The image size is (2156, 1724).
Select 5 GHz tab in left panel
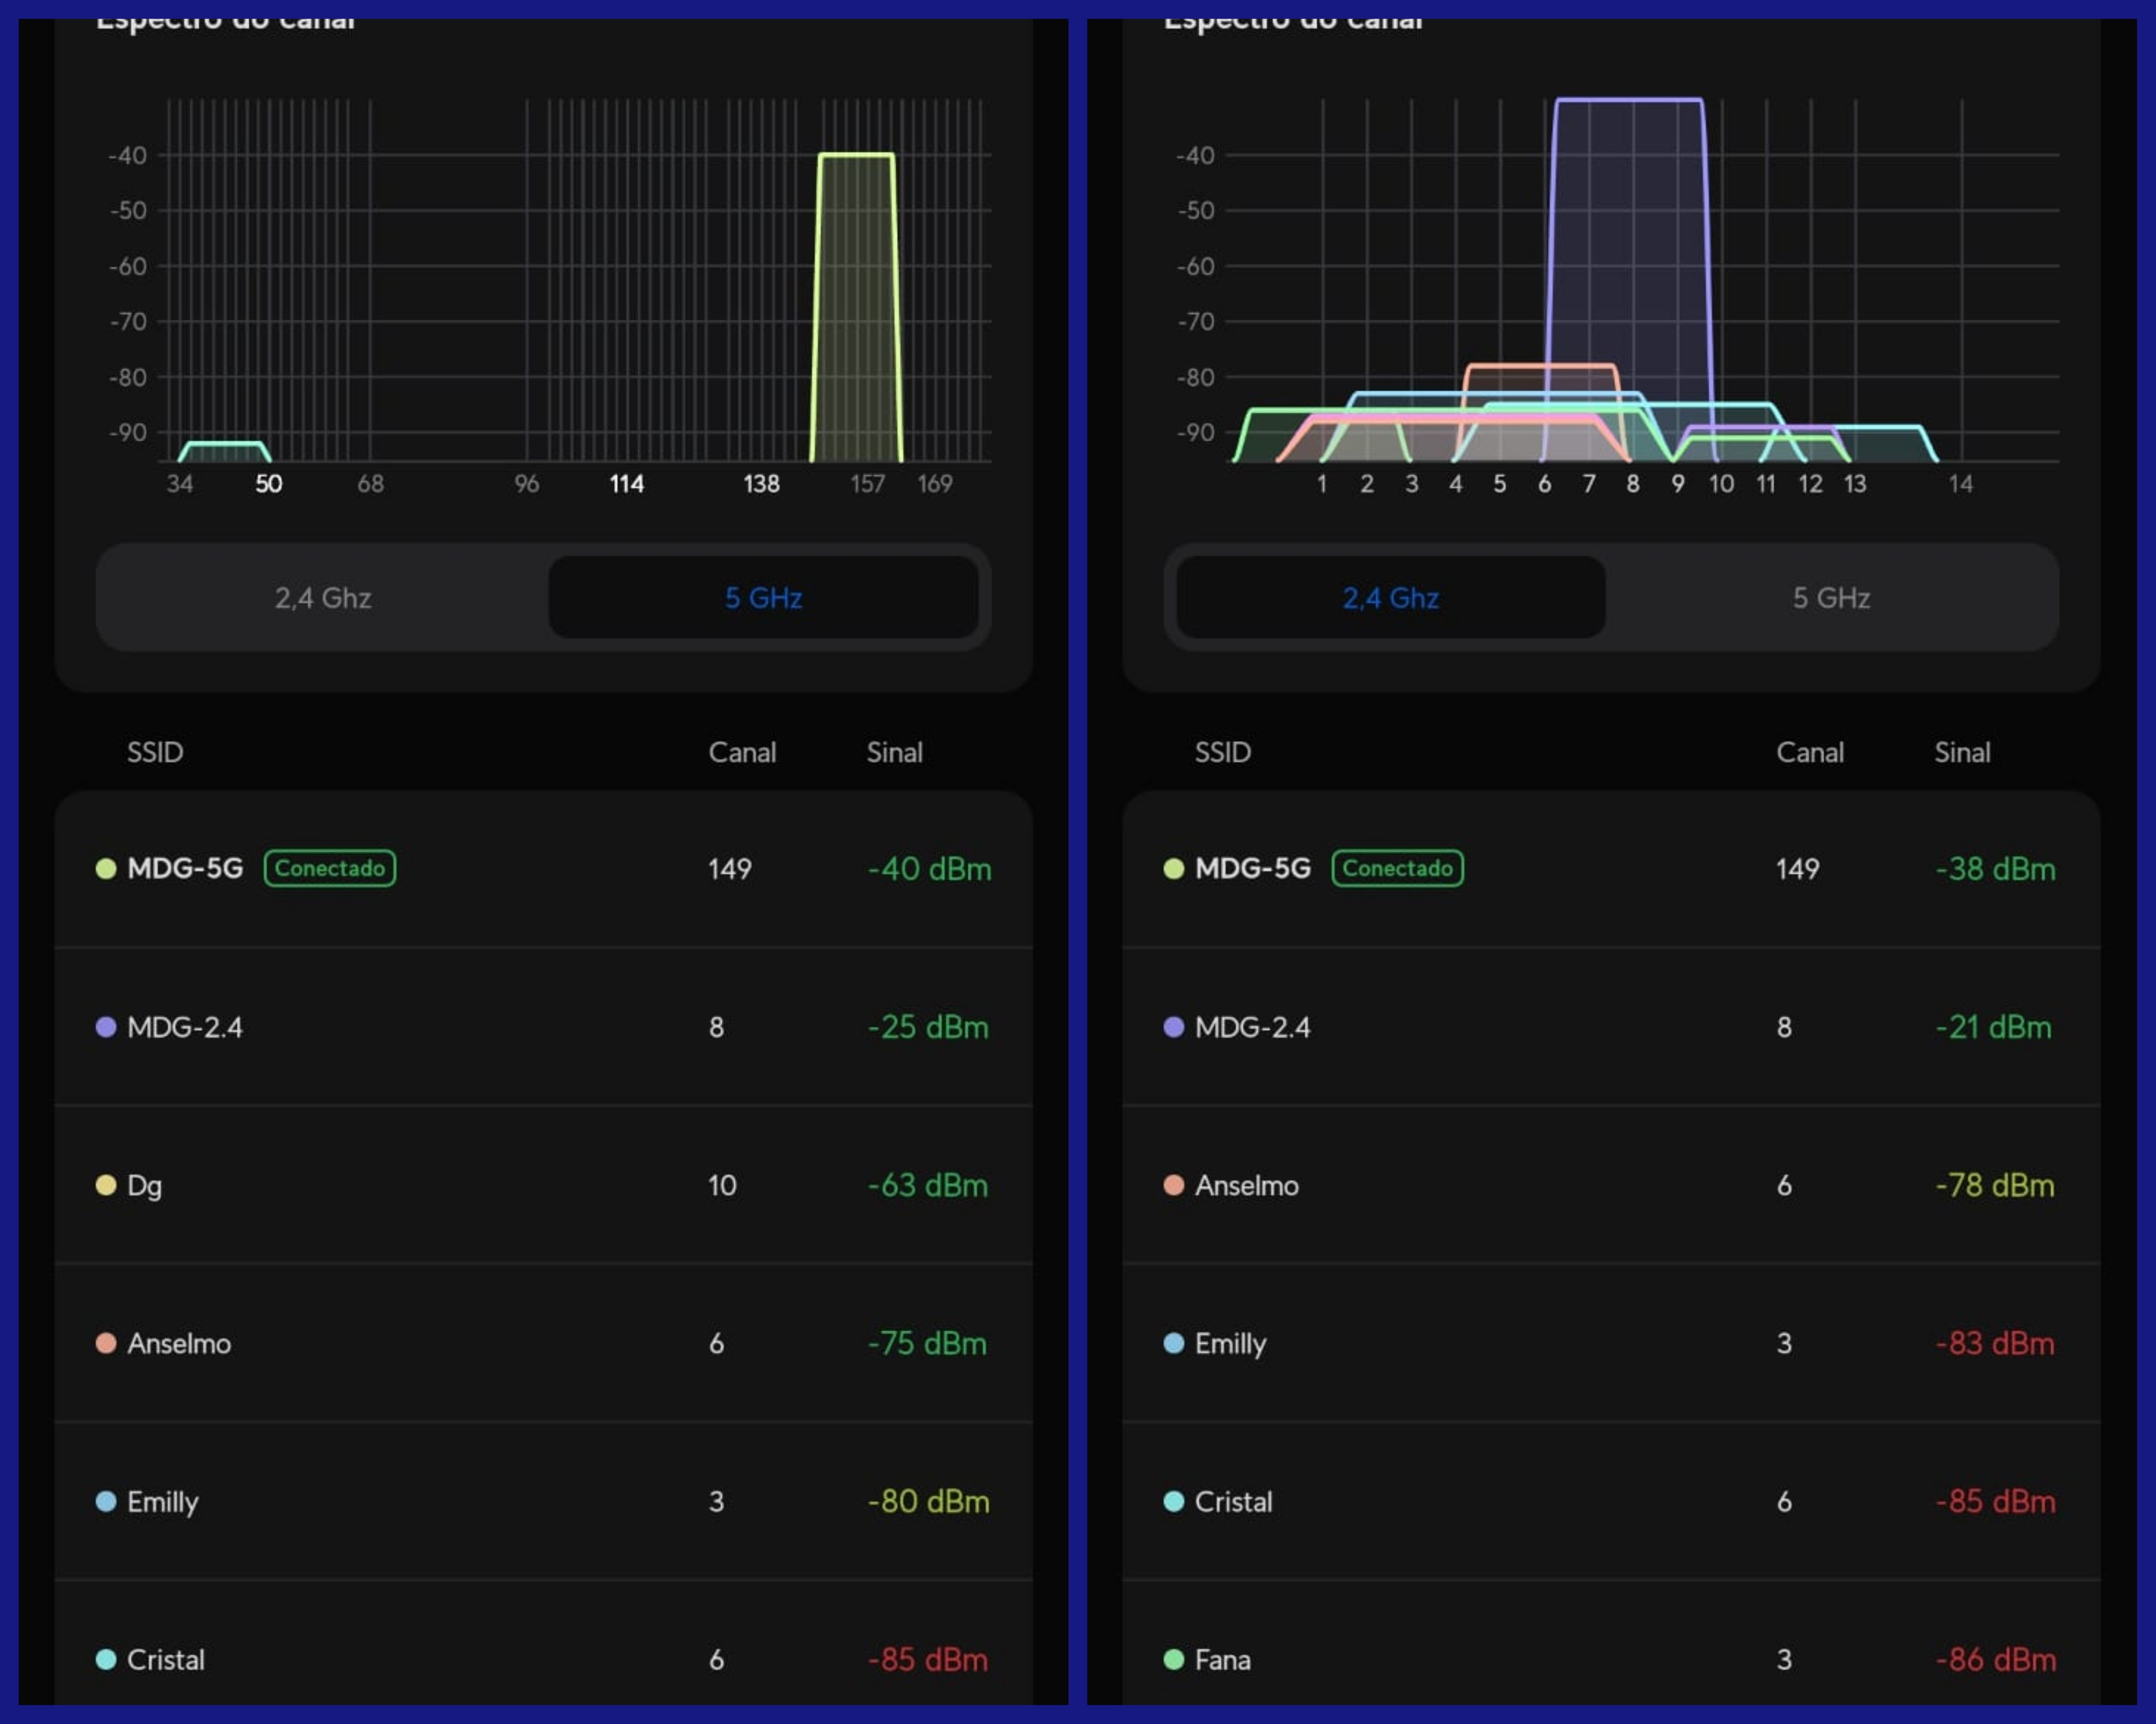point(763,598)
